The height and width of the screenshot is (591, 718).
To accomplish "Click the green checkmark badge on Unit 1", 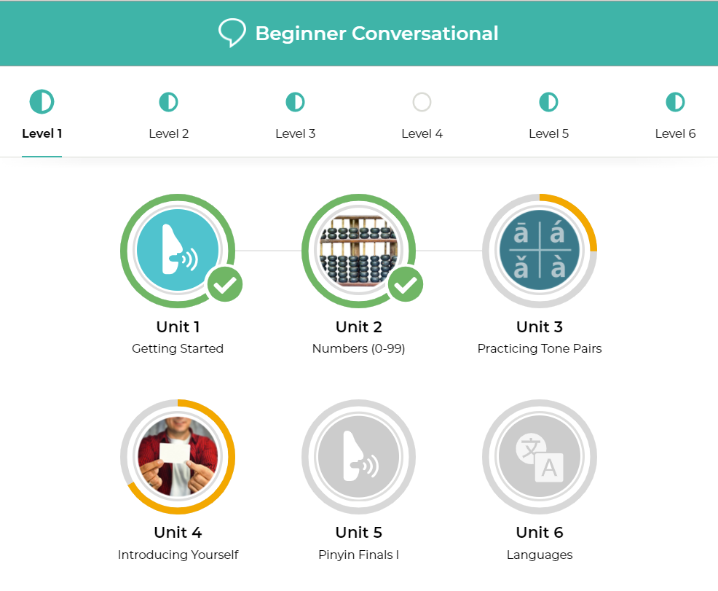I will coord(225,284).
